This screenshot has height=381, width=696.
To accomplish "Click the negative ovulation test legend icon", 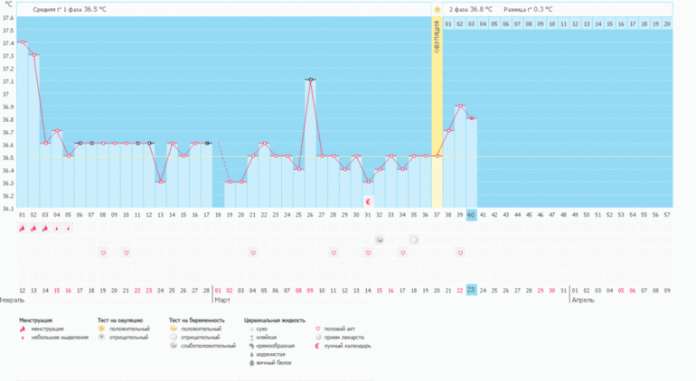I will [101, 337].
